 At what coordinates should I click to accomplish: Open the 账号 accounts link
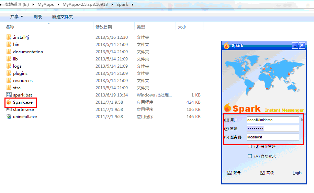pyautogui.click(x=234, y=173)
